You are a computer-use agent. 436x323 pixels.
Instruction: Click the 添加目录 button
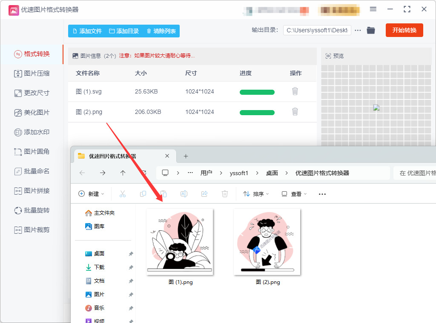pyautogui.click(x=124, y=31)
